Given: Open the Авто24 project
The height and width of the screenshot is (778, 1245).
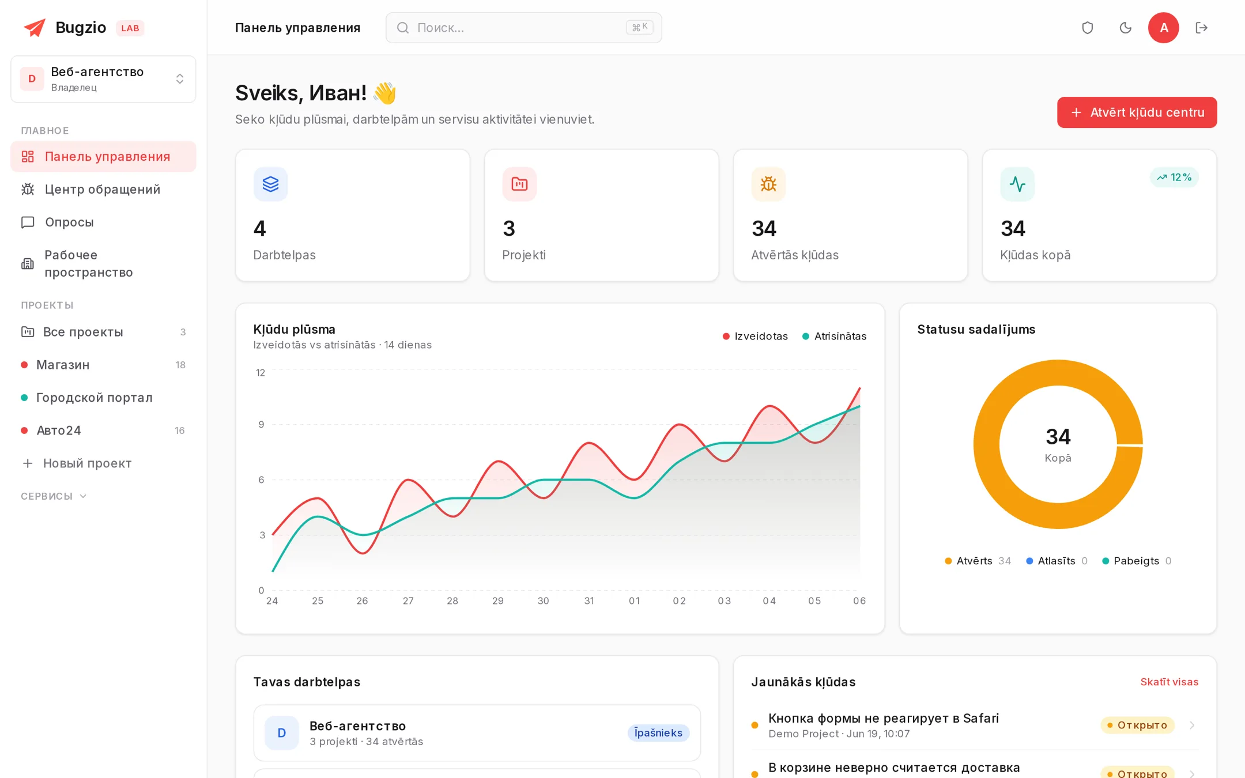Looking at the screenshot, I should (103, 430).
